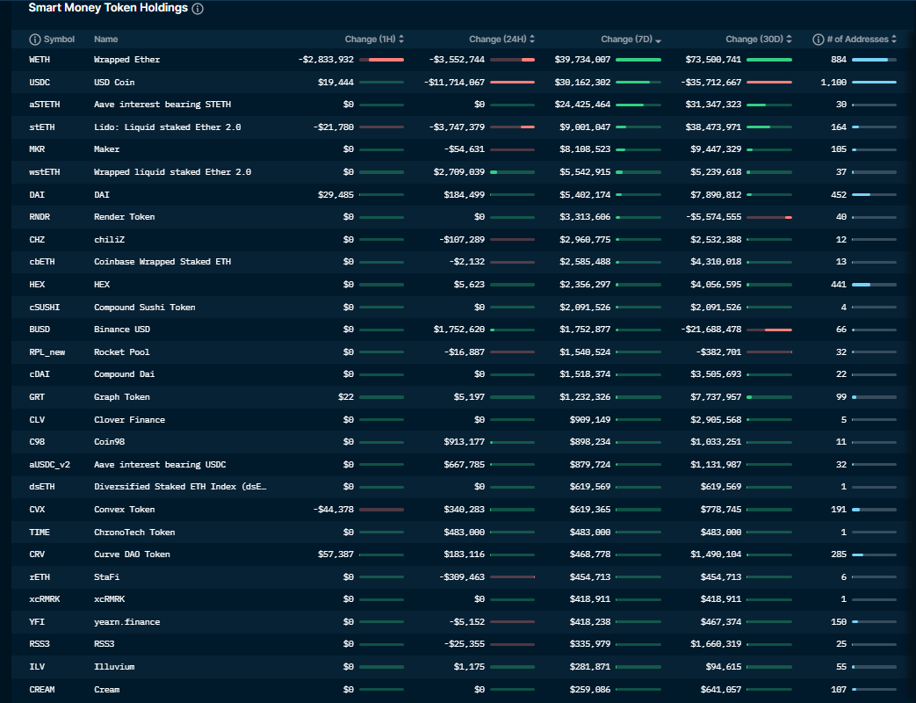
Task: Select Graph Token name cell
Action: (x=122, y=397)
